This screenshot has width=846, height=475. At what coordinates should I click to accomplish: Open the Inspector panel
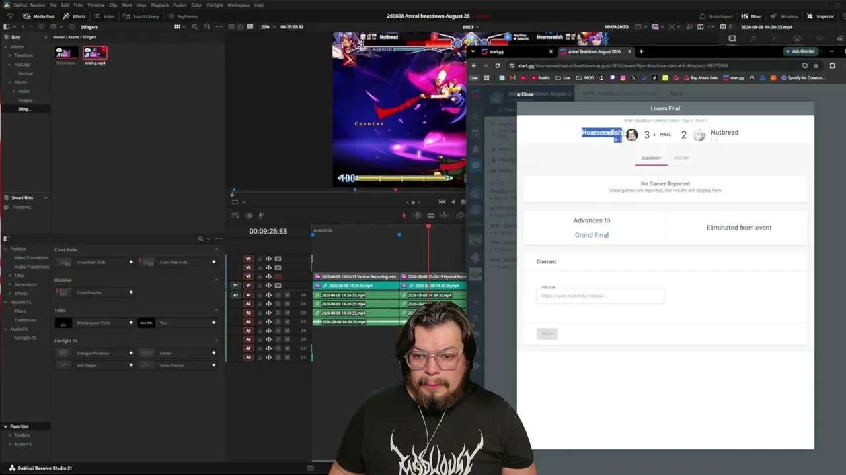pos(822,16)
